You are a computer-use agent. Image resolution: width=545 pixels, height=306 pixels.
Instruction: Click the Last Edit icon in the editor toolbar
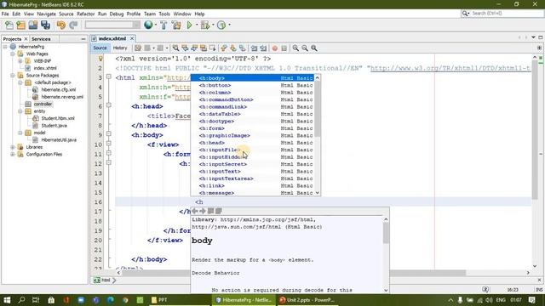click(x=138, y=48)
